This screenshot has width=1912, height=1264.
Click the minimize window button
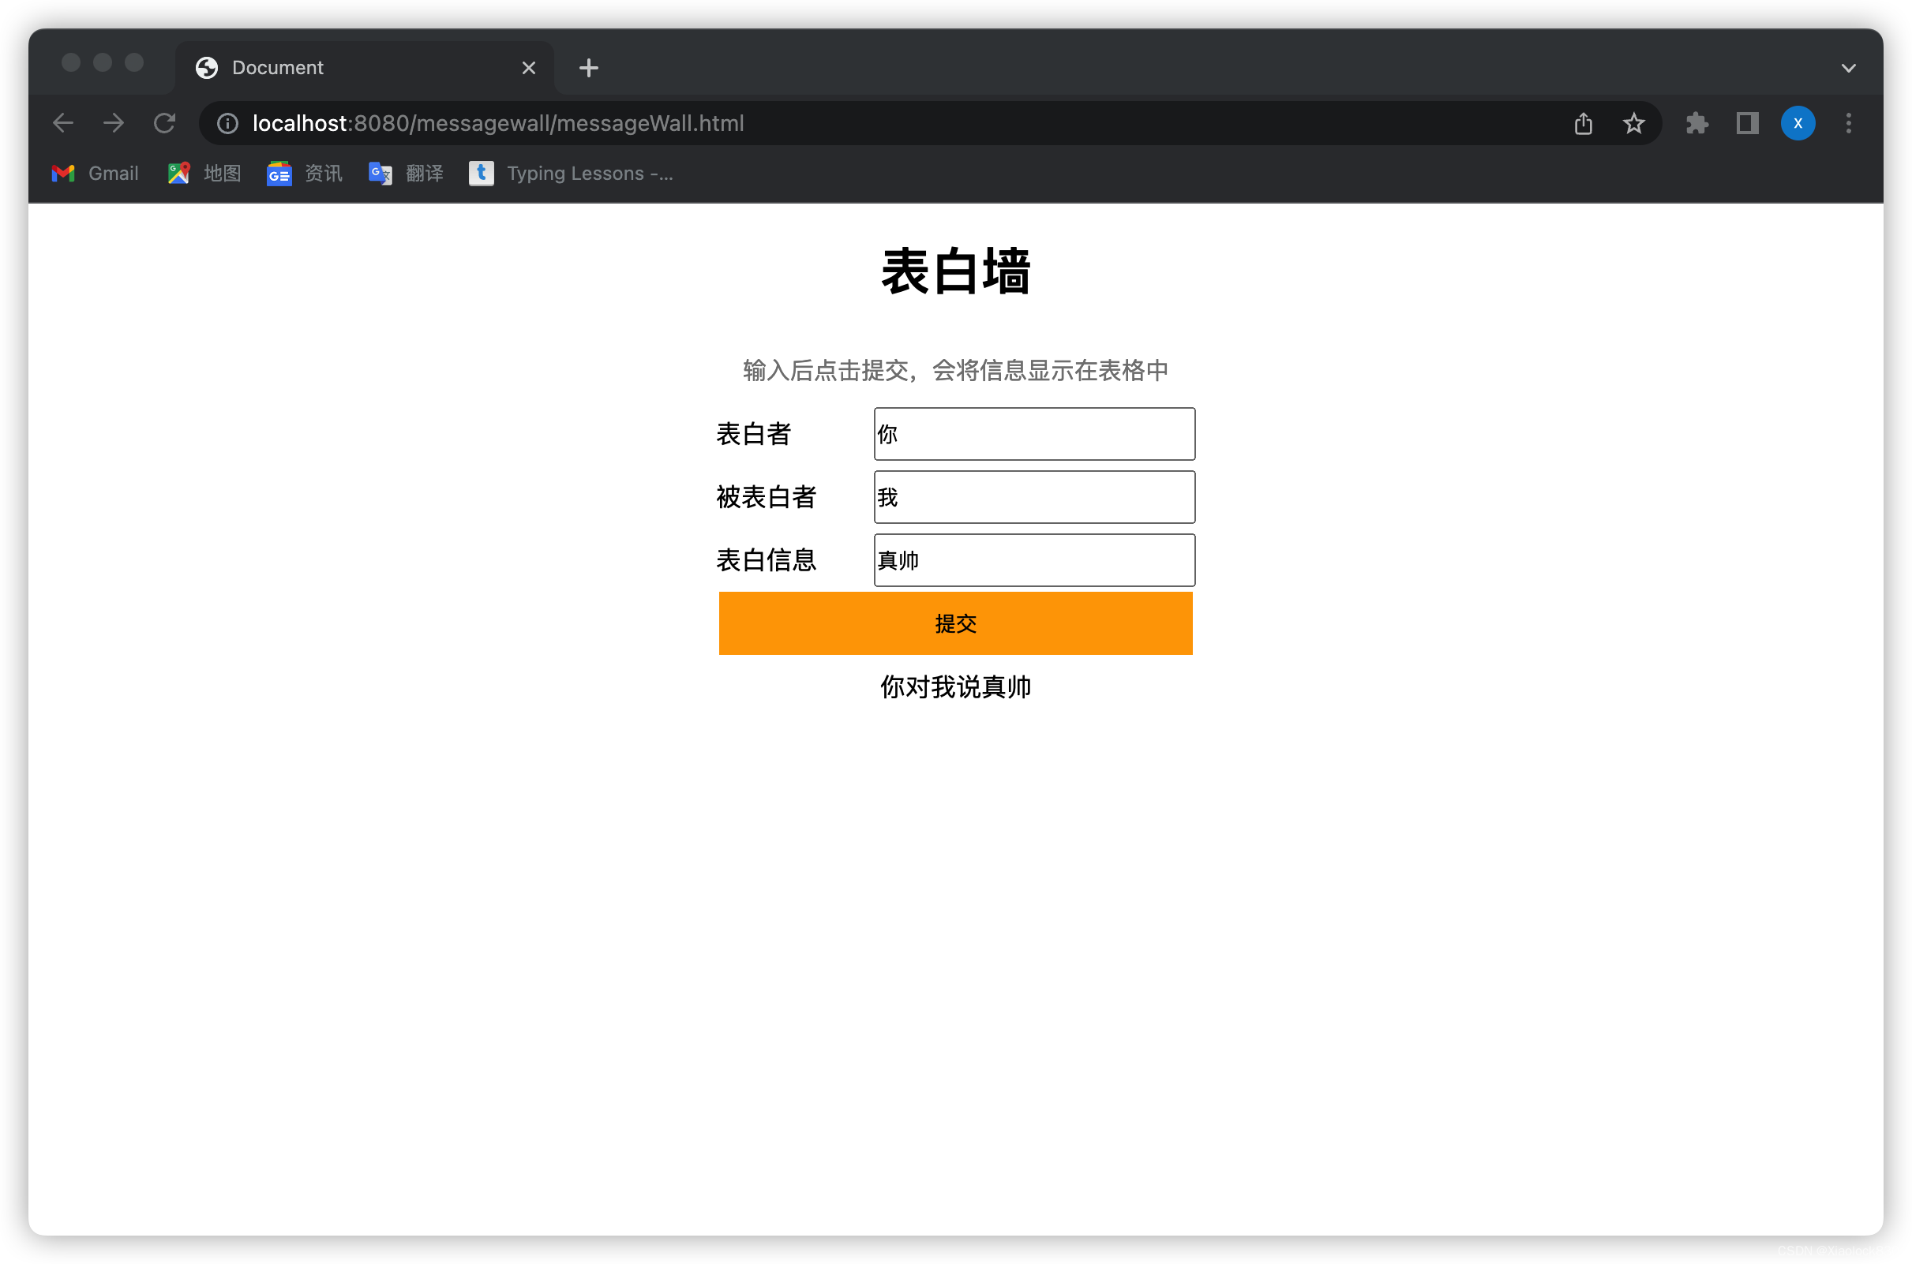tap(103, 63)
